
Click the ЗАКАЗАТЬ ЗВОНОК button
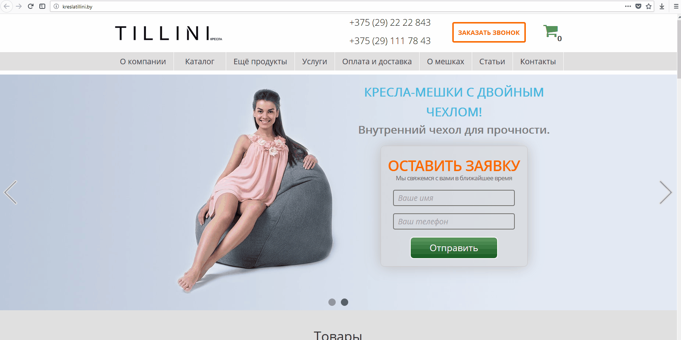(x=489, y=32)
